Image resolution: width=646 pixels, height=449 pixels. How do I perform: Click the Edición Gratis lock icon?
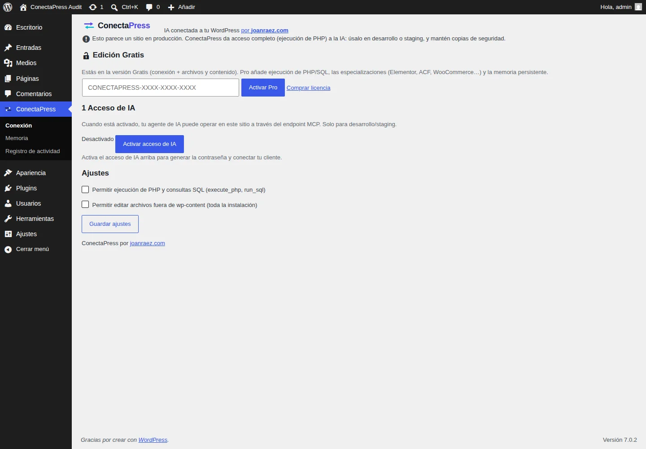click(x=86, y=56)
